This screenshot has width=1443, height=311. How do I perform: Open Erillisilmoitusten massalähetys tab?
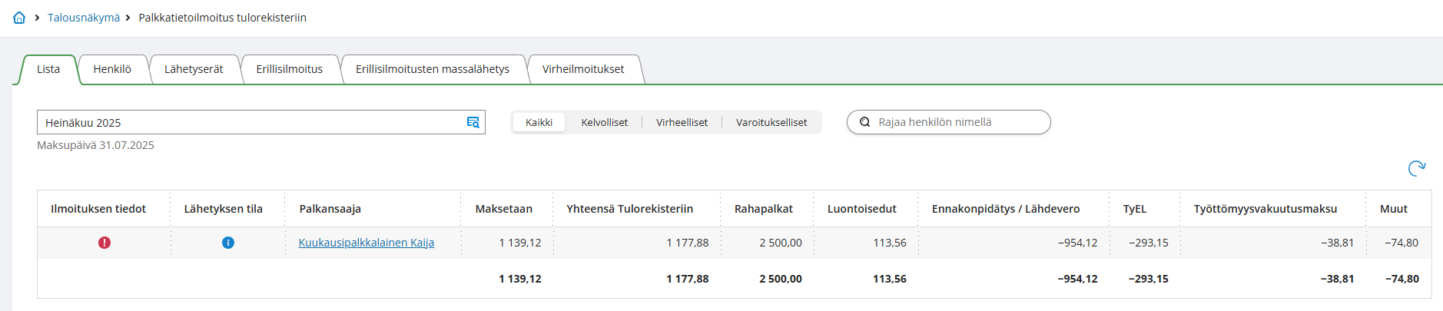[x=433, y=69]
